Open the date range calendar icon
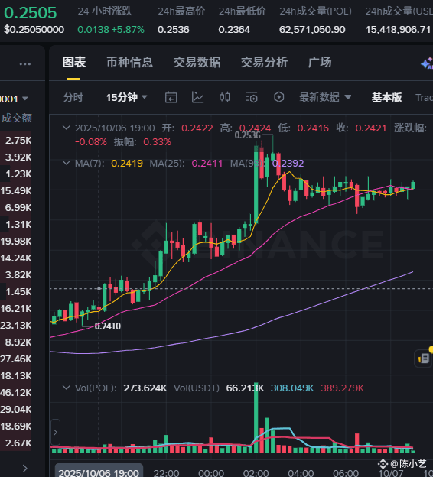This screenshot has width=433, height=477. point(171,97)
